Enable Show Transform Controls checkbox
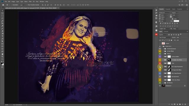 [27, 5]
